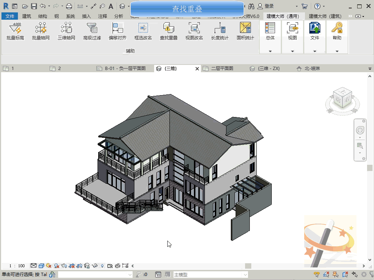Run the 长度统计 length statistics tool
The width and height of the screenshot is (374, 280).
(x=220, y=31)
